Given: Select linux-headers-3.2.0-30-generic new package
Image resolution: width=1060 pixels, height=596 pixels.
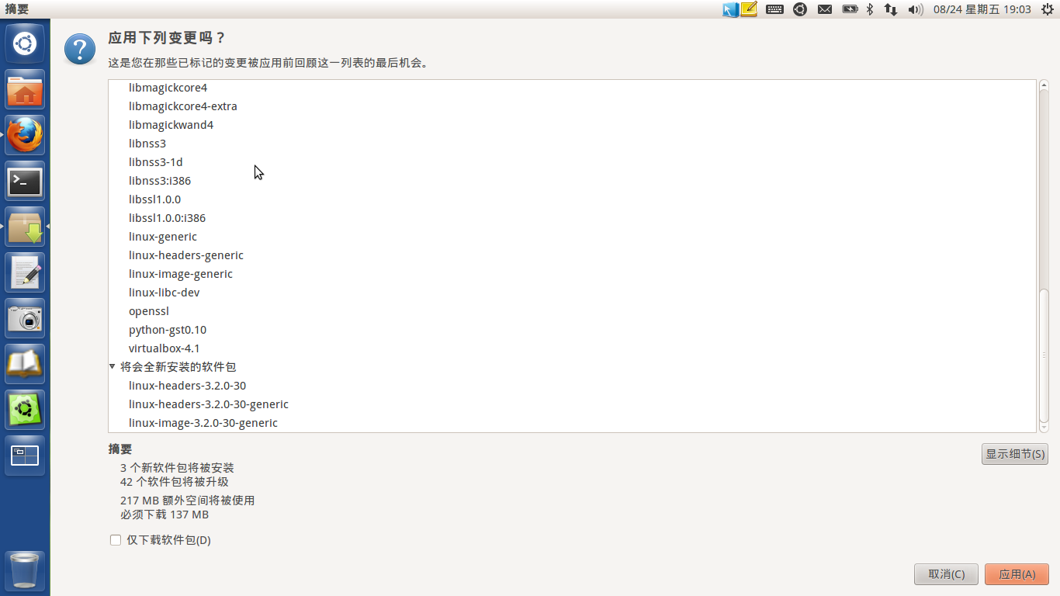Looking at the screenshot, I should [x=572, y=404].
